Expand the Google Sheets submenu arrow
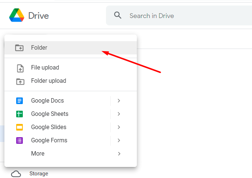The width and height of the screenshot is (252, 178). (119, 114)
